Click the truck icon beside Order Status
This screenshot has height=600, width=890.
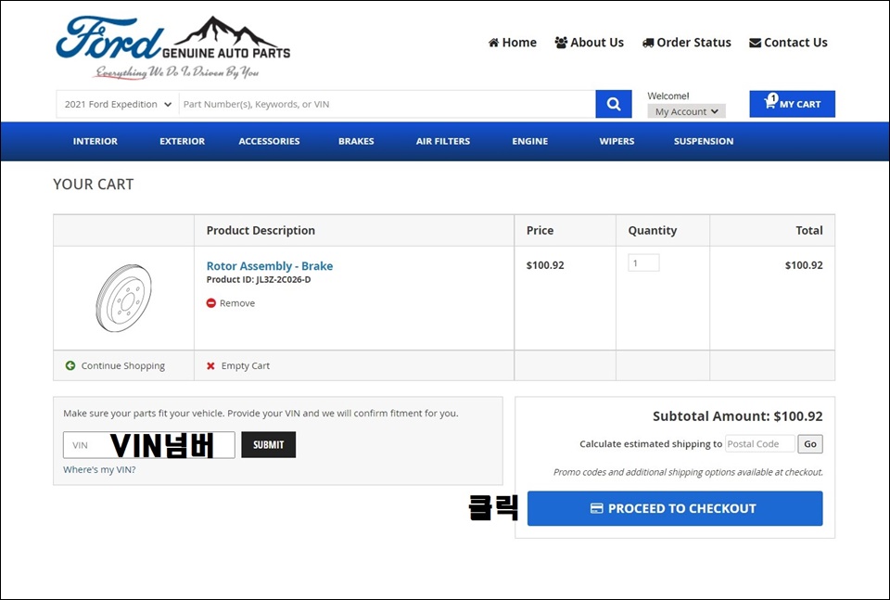point(648,43)
